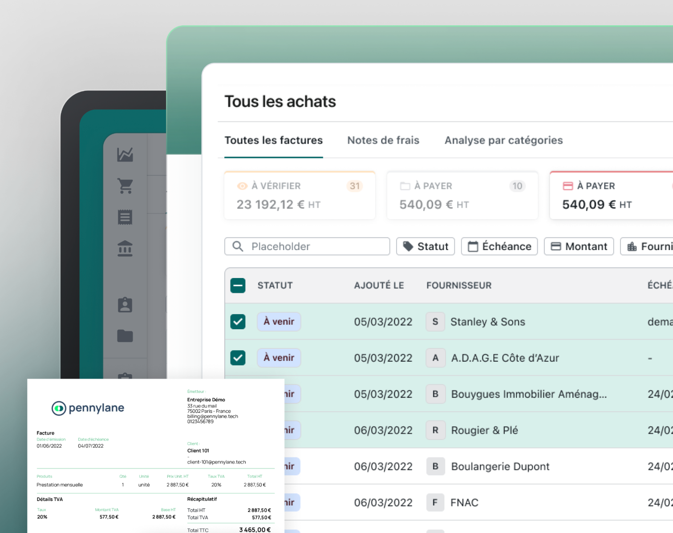Click the Boulangerie Dupont 'B' avatar
Image resolution: width=673 pixels, height=533 pixels.
pos(435,466)
